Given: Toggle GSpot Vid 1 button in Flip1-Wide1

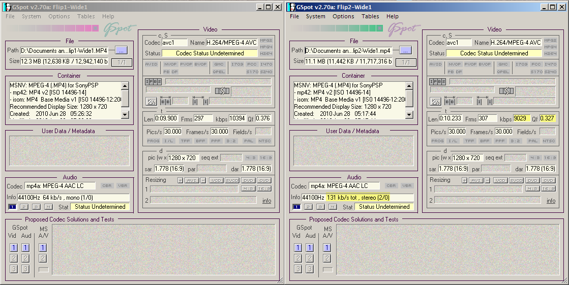Looking at the screenshot, I should [14, 247].
